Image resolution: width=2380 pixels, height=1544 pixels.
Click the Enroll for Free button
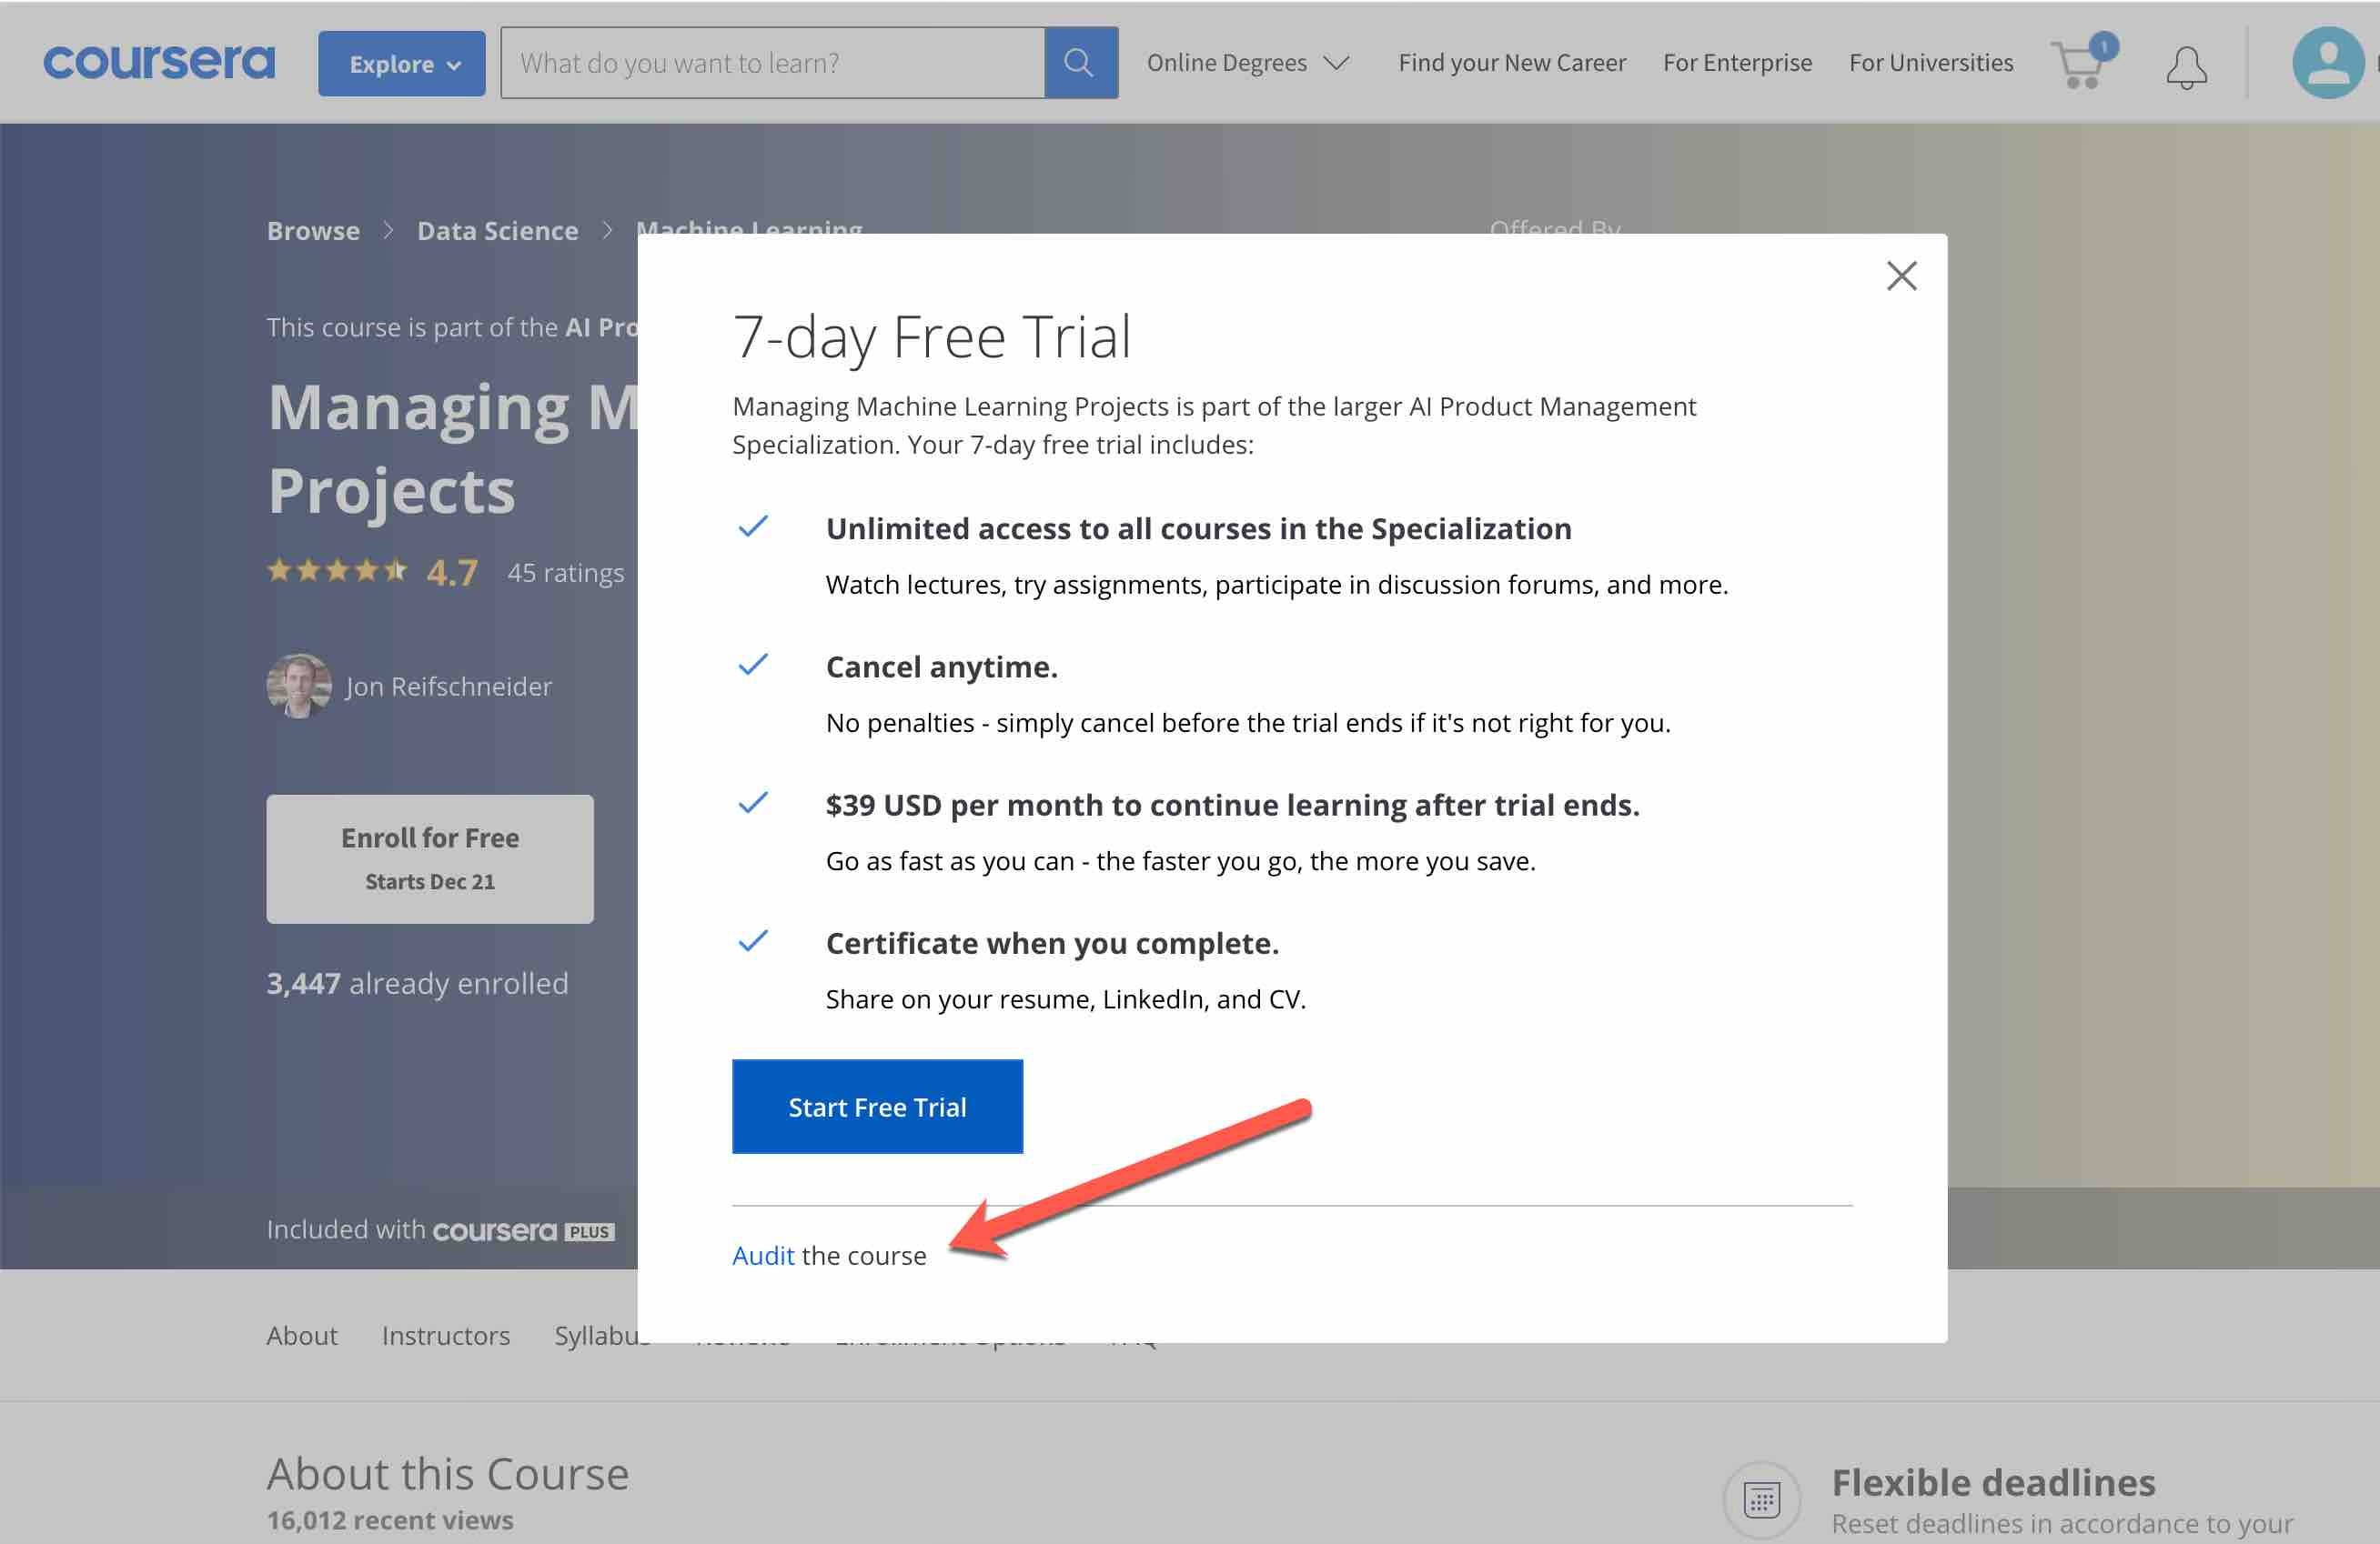pos(430,858)
